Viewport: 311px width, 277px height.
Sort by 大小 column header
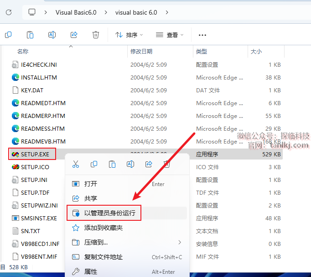256,52
